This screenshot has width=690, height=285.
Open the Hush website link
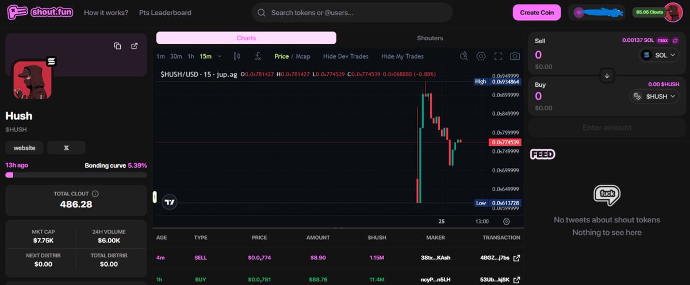click(25, 148)
